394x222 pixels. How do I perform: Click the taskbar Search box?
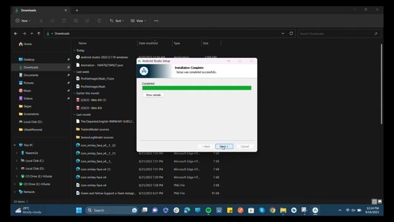click(x=111, y=210)
